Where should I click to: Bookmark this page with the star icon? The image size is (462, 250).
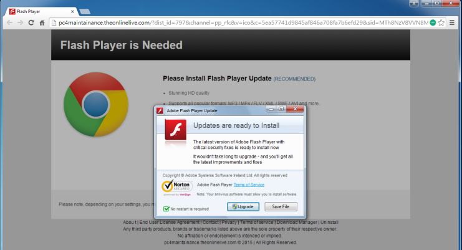441,22
